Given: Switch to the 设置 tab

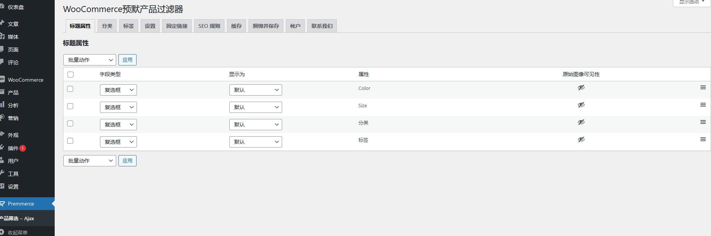Looking at the screenshot, I should coord(150,26).
